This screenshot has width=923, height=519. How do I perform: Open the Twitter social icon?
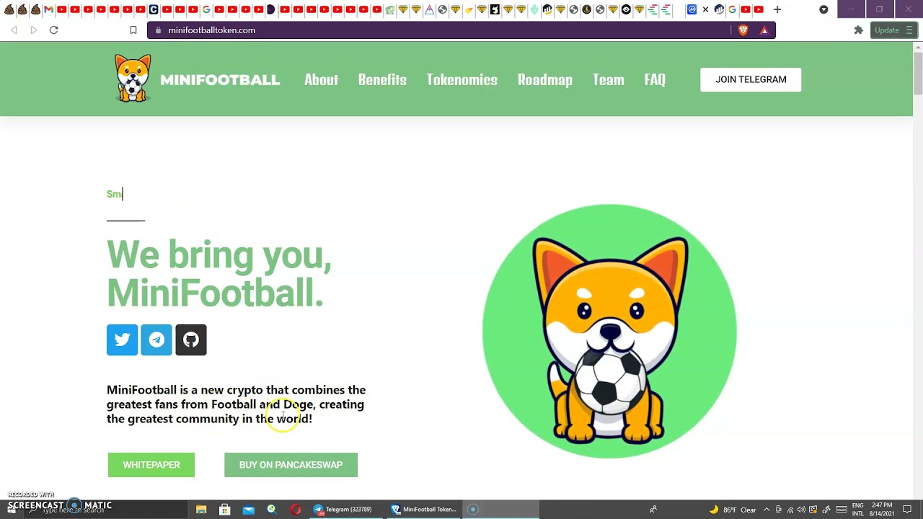122,340
